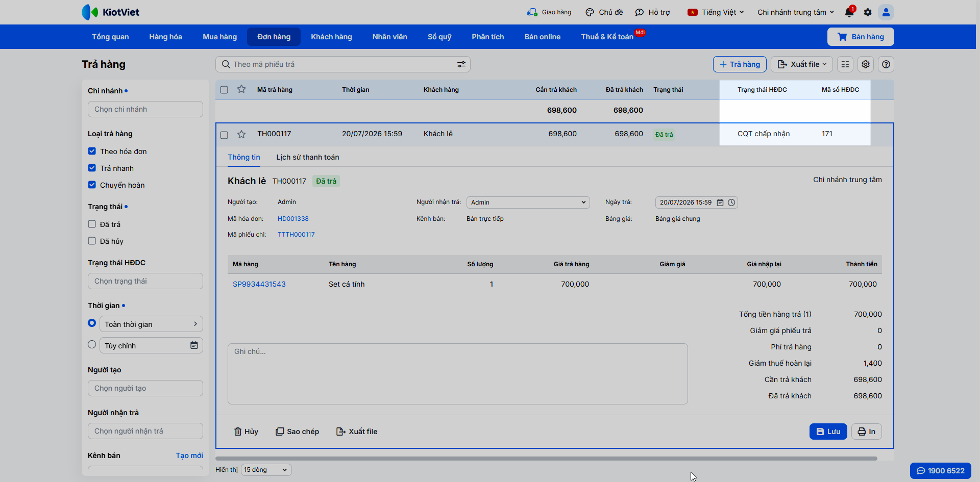Open Bán online menu
Screen dimensions: 980x482
[543, 37]
